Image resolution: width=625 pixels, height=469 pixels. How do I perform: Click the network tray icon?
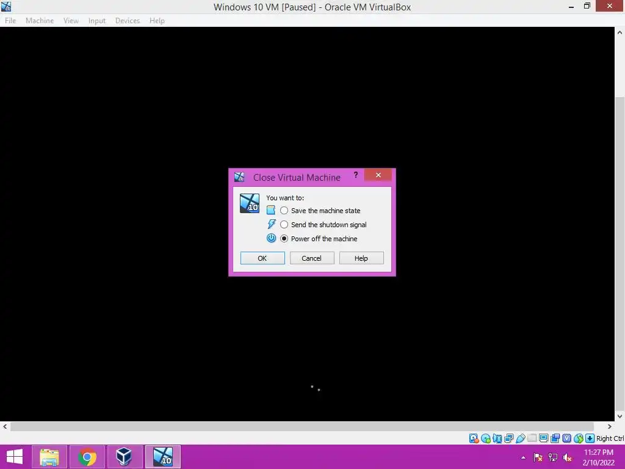(553, 457)
